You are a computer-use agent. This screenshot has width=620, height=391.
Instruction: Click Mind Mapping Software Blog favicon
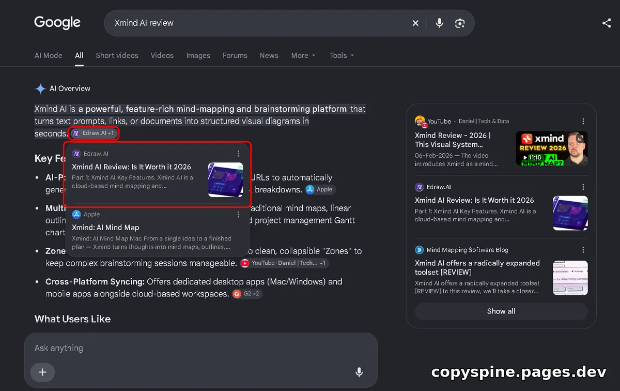[419, 250]
